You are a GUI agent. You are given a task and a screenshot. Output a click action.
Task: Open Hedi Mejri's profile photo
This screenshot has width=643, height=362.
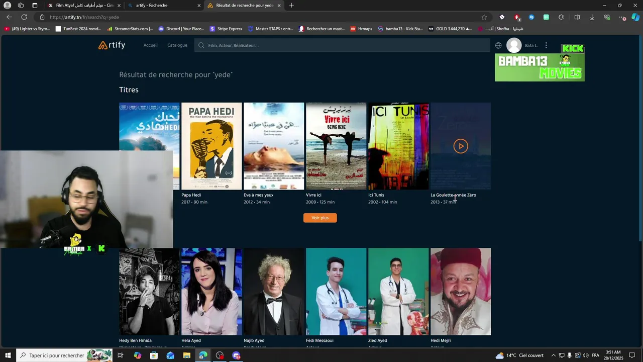tap(461, 292)
